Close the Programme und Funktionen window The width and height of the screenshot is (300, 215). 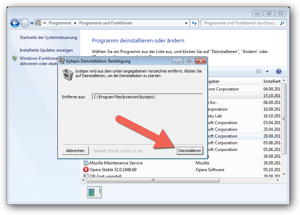281,13
